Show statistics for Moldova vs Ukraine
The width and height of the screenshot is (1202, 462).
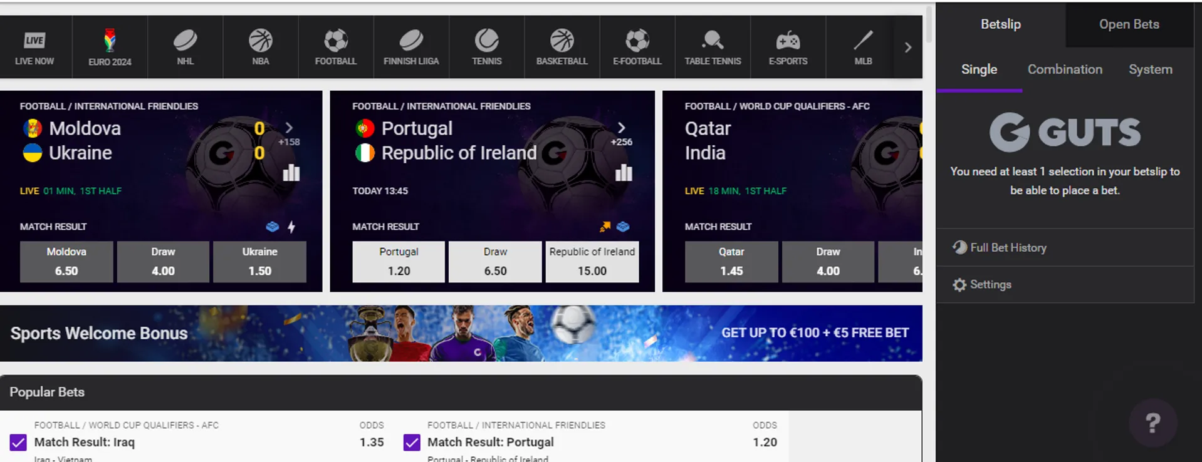pos(291,172)
